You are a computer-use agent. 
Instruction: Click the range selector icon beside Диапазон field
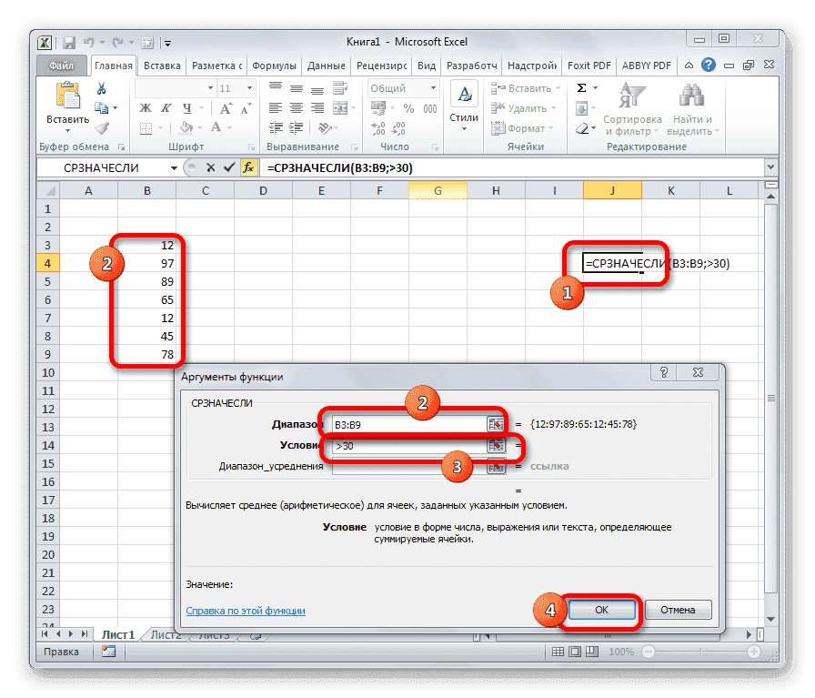coord(497,423)
